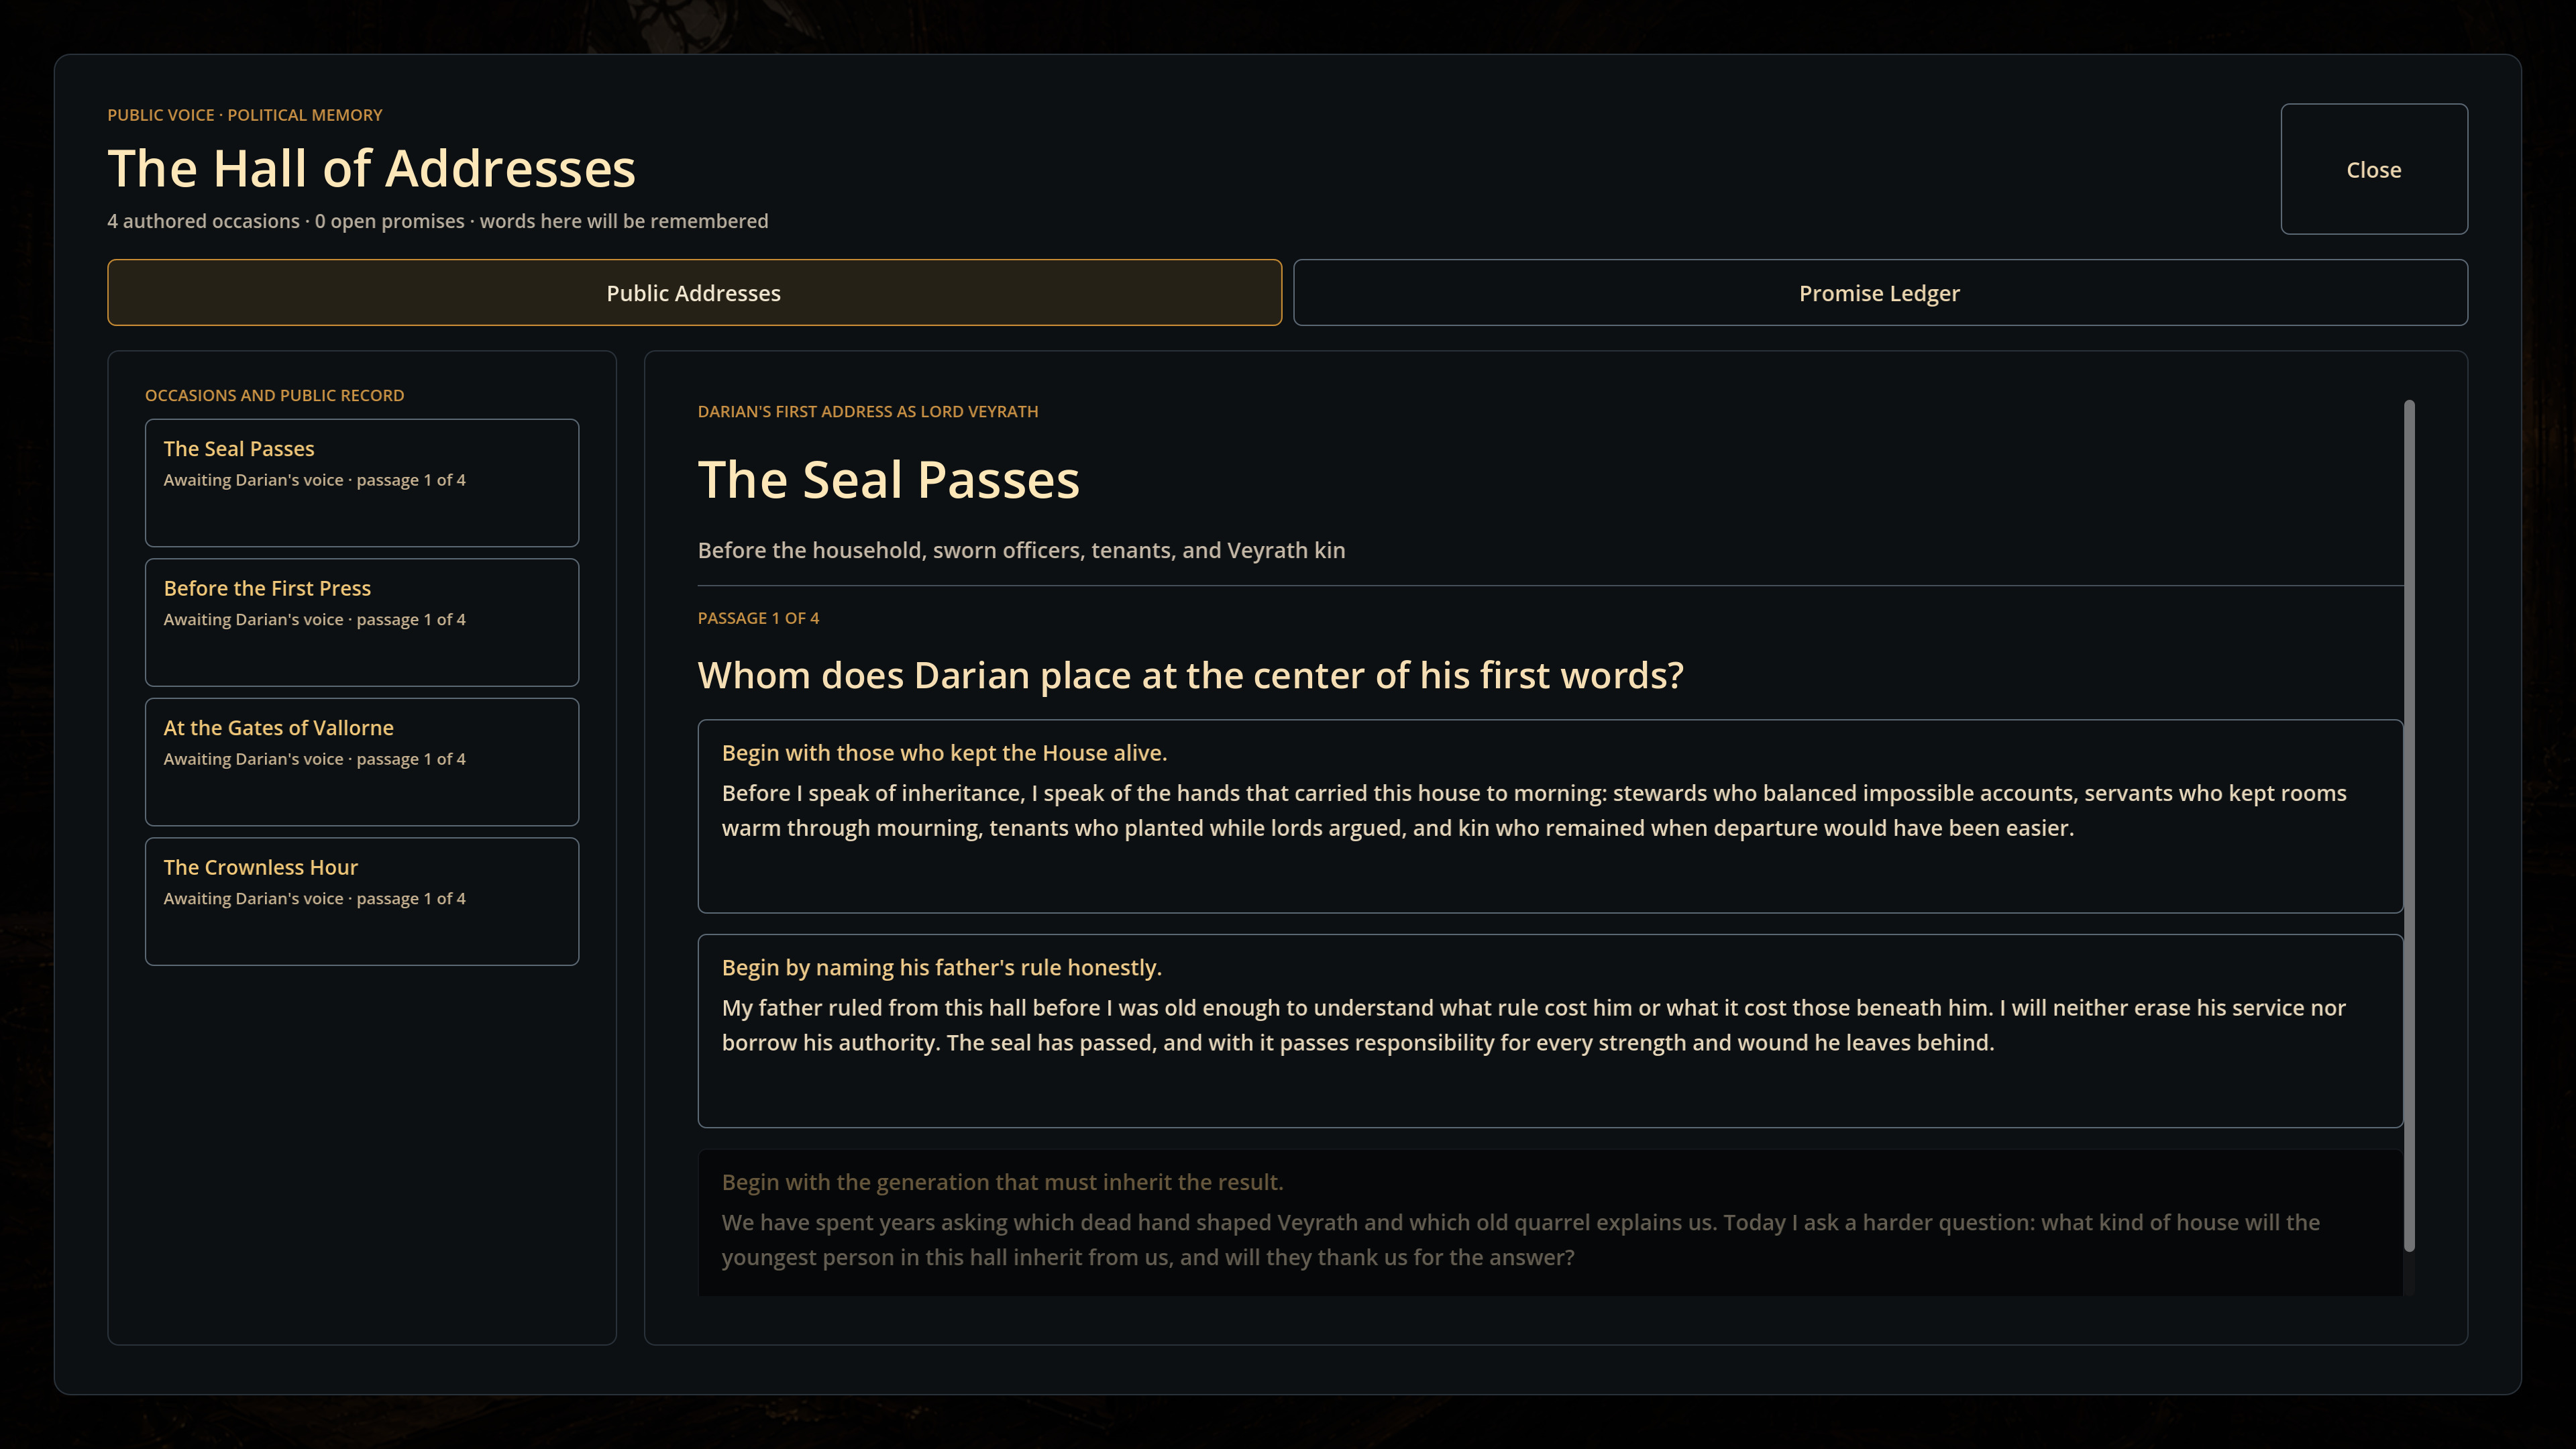Screen dimensions: 2576x1449
Task: Click the '4 authored occasions' summary line
Action: point(438,221)
